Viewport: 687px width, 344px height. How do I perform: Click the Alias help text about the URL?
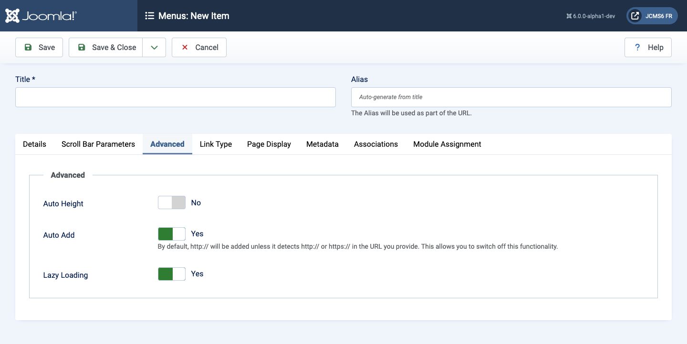click(411, 113)
